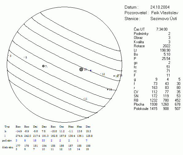Click the small sunspot labeled 13
This screenshot has height=155, width=183.
[108, 90]
